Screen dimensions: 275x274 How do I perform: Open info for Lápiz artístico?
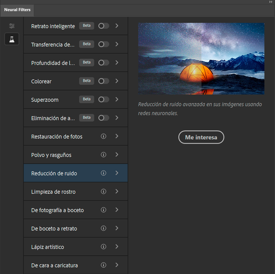[103, 246]
